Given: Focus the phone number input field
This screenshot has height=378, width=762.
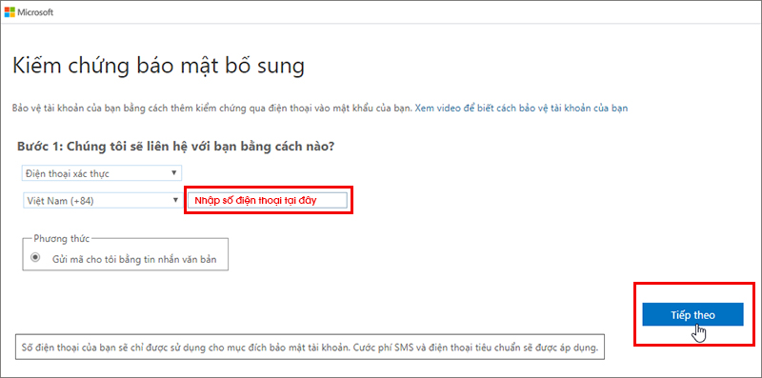Looking at the screenshot, I should (x=268, y=200).
